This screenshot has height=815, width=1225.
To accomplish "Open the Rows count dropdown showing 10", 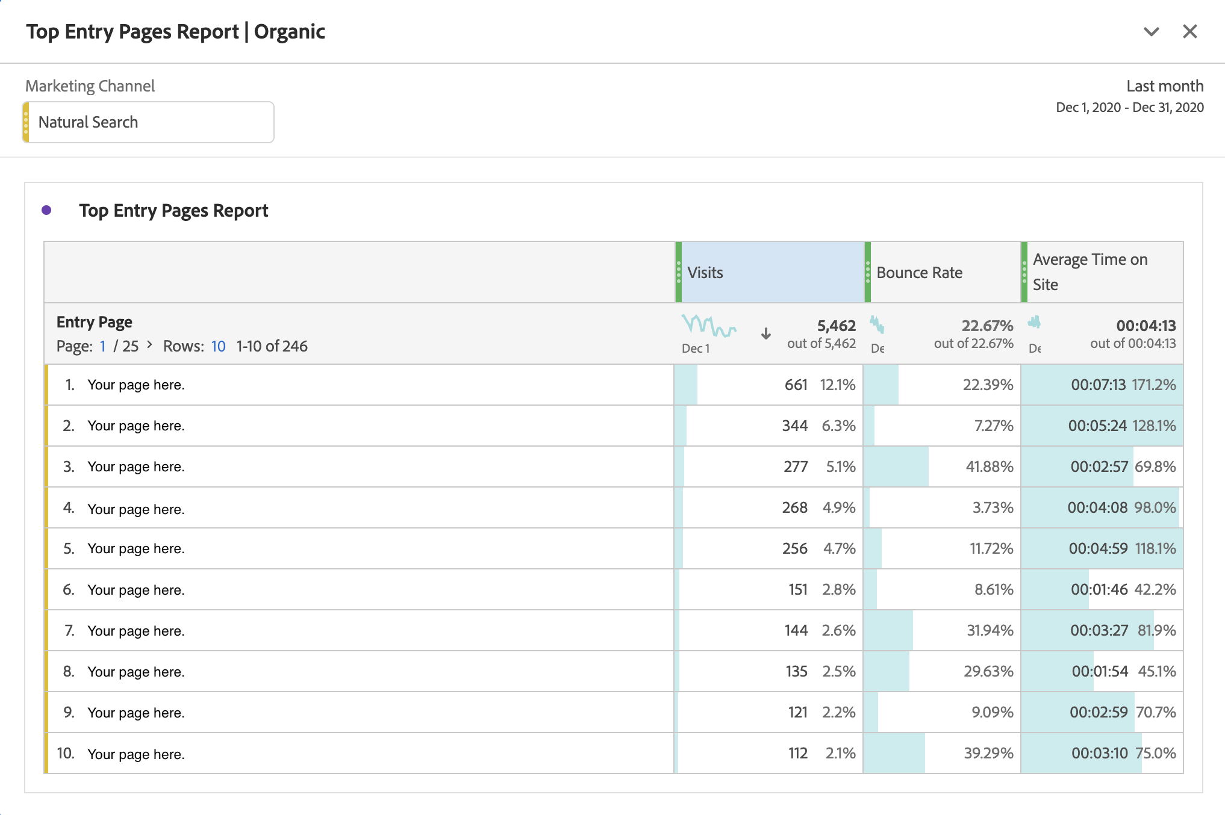I will [x=218, y=346].
